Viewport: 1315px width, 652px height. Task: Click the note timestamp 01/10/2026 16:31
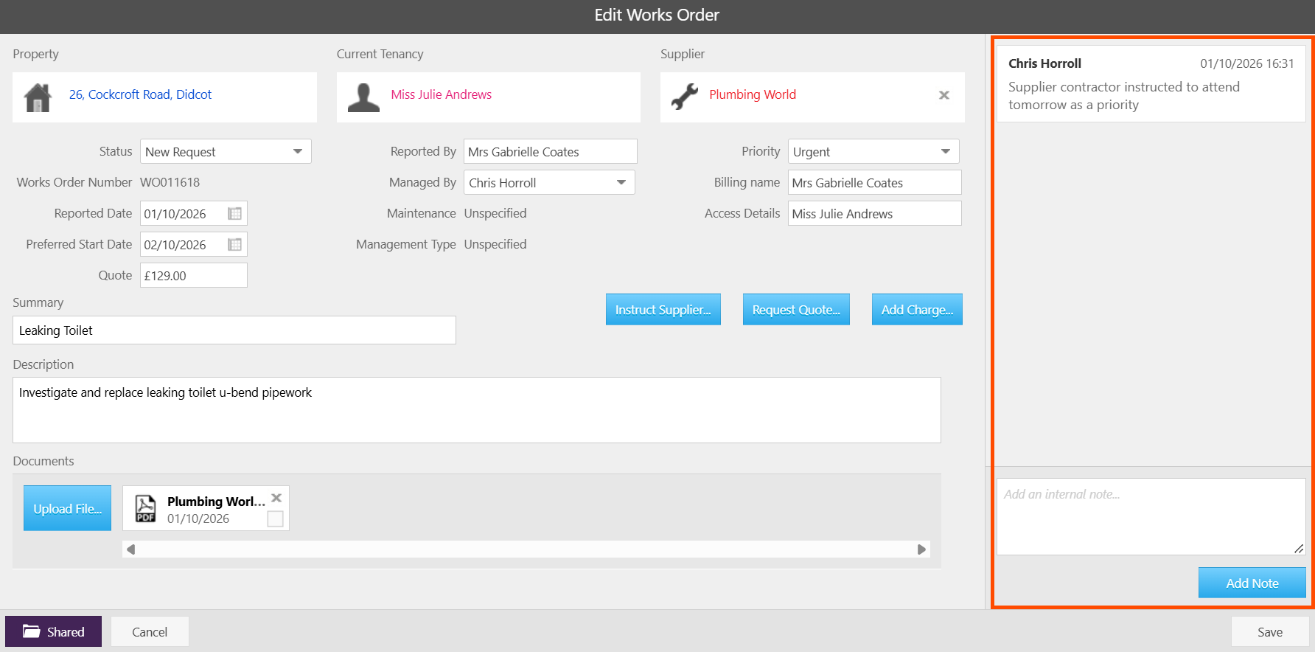(x=1247, y=63)
